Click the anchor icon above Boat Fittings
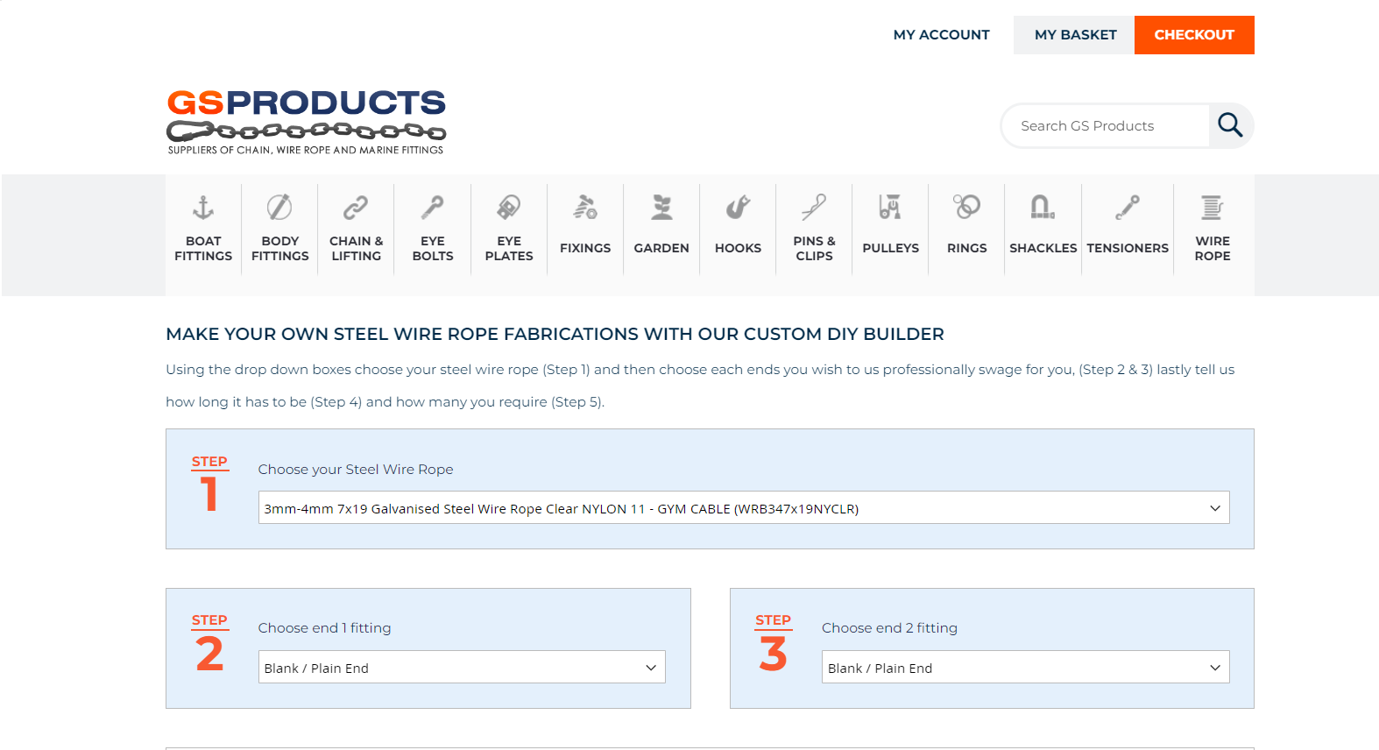This screenshot has height=750, width=1379. pos(203,208)
